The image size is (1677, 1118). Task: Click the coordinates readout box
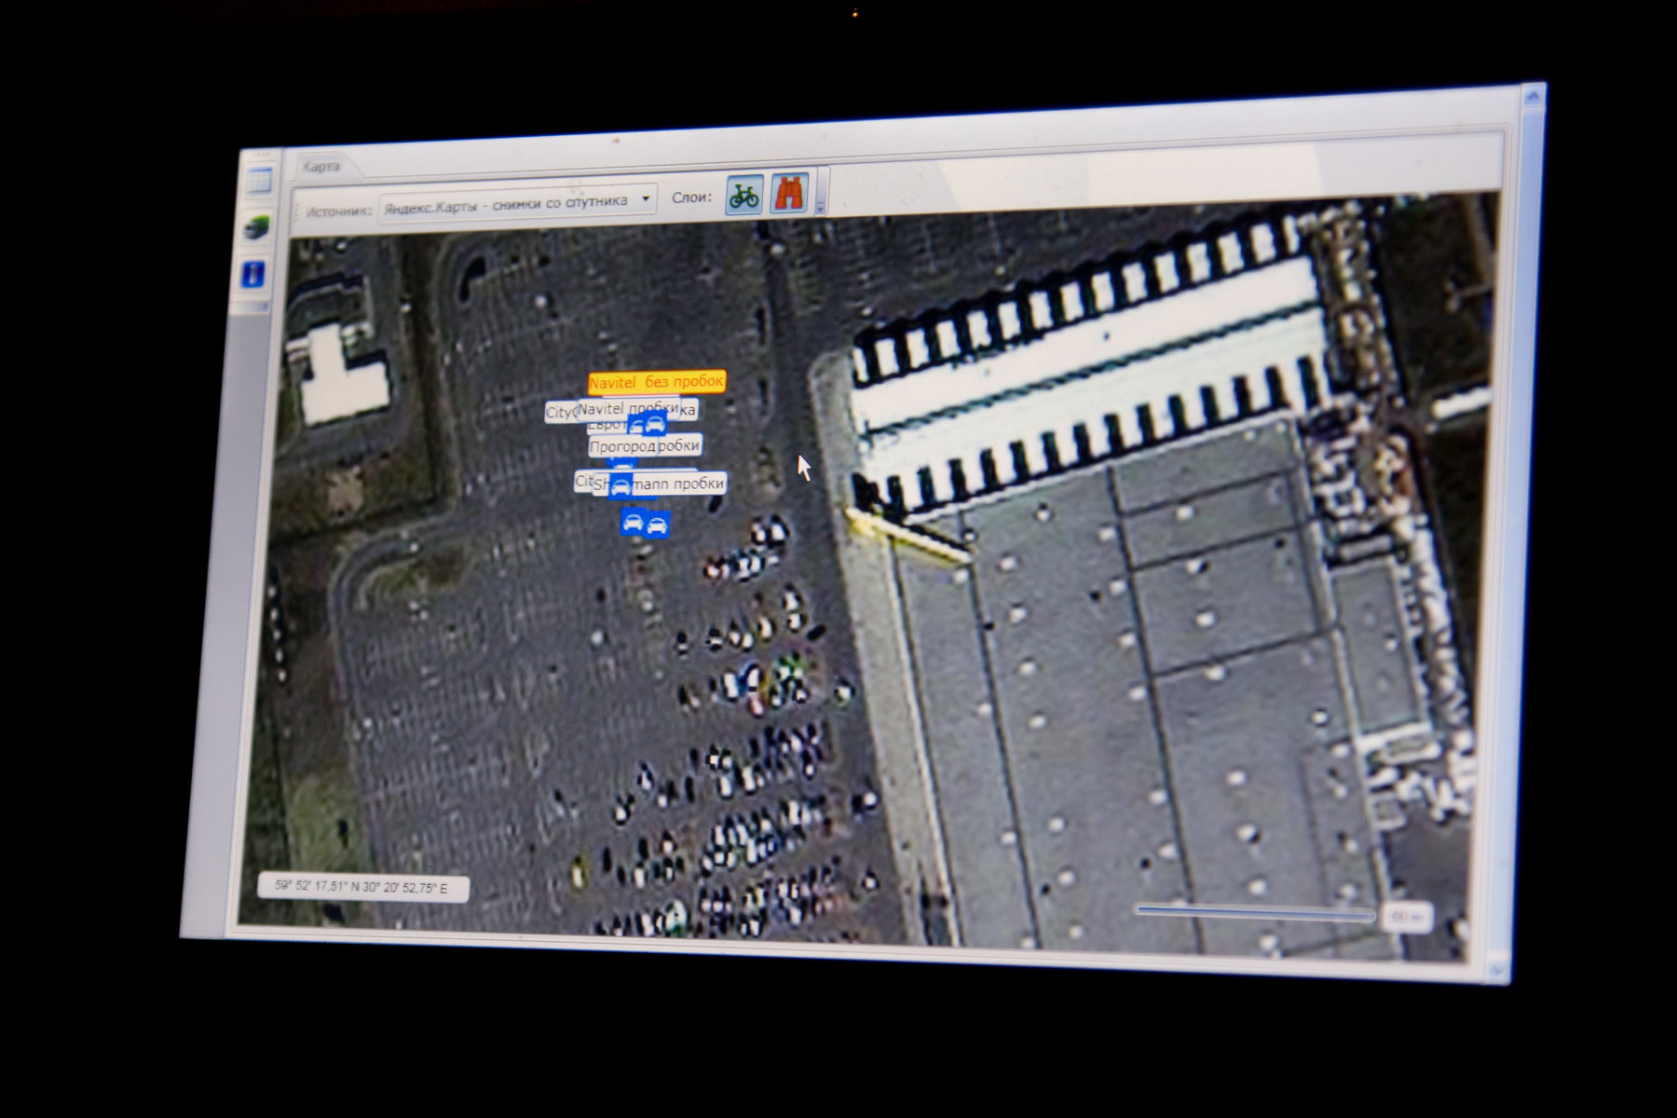click(361, 887)
